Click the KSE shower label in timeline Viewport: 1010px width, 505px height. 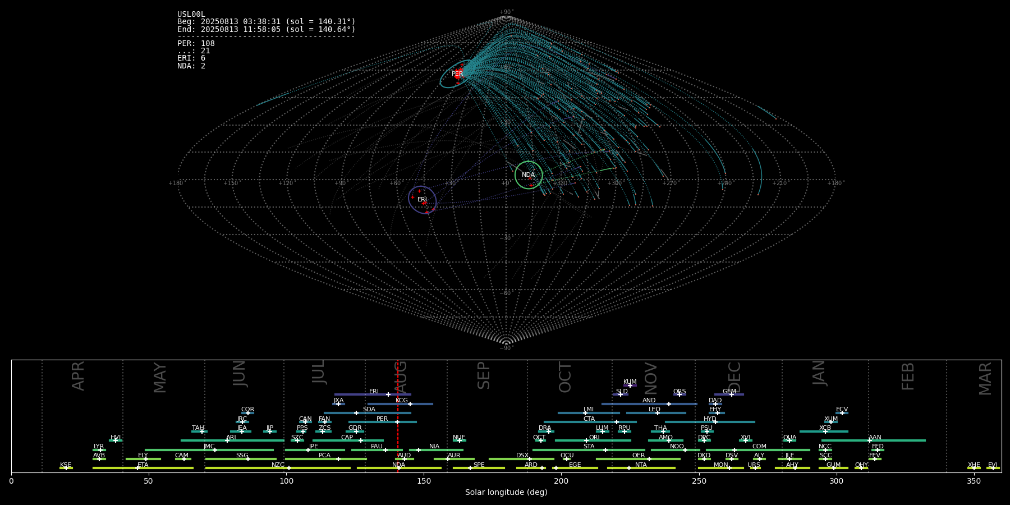tap(66, 465)
